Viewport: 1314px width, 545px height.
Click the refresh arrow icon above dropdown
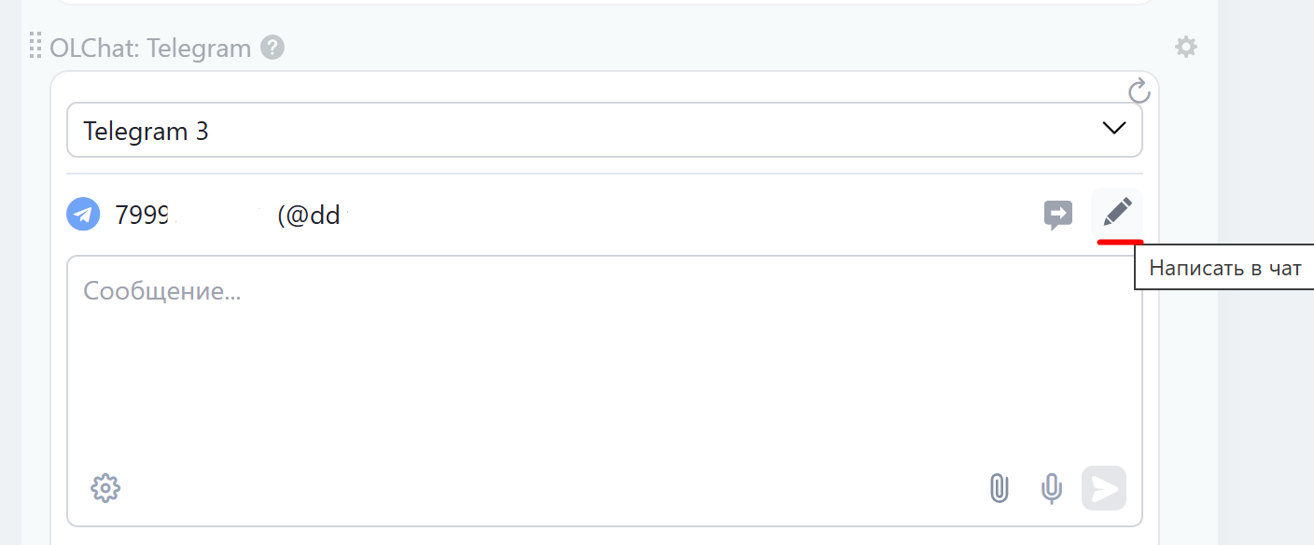[1139, 91]
